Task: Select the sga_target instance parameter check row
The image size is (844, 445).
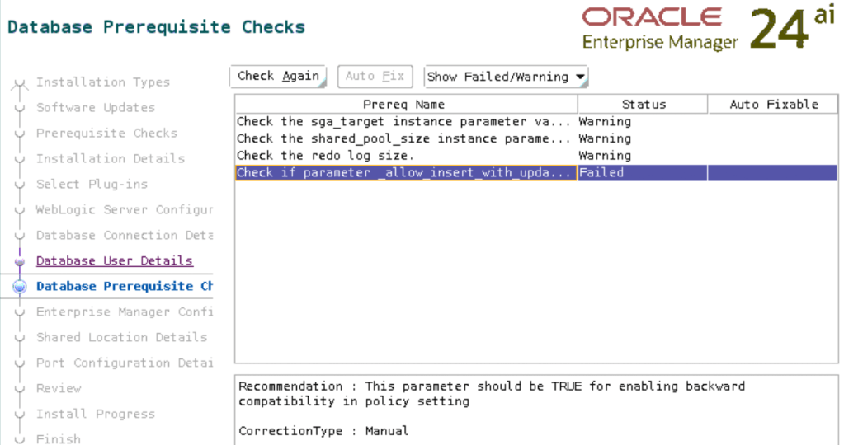Action: pyautogui.click(x=404, y=122)
